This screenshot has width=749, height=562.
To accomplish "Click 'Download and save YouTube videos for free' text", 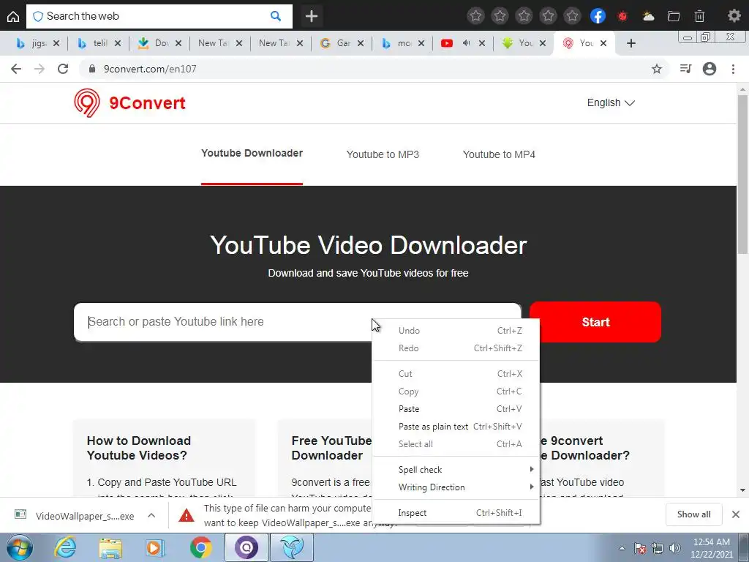I will point(368,274).
